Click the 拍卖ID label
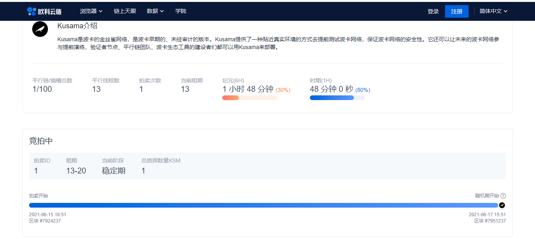 42,161
